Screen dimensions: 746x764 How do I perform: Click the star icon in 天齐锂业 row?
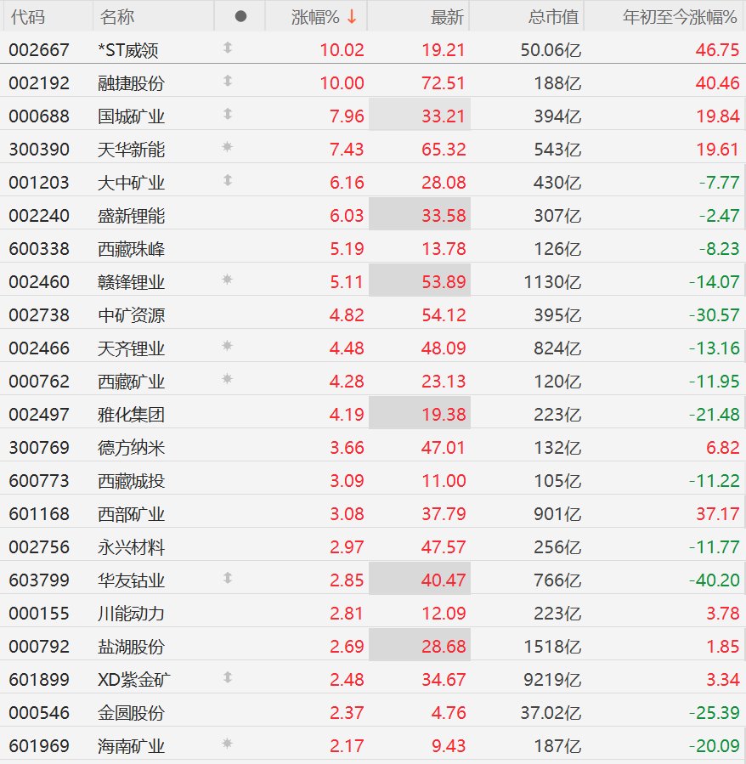(227, 345)
